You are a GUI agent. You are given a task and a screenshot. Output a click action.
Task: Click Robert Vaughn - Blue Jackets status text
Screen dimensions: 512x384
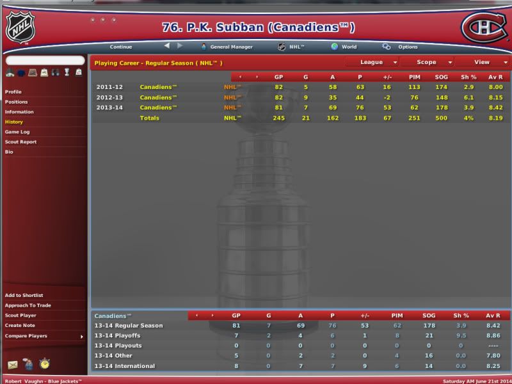point(43,381)
